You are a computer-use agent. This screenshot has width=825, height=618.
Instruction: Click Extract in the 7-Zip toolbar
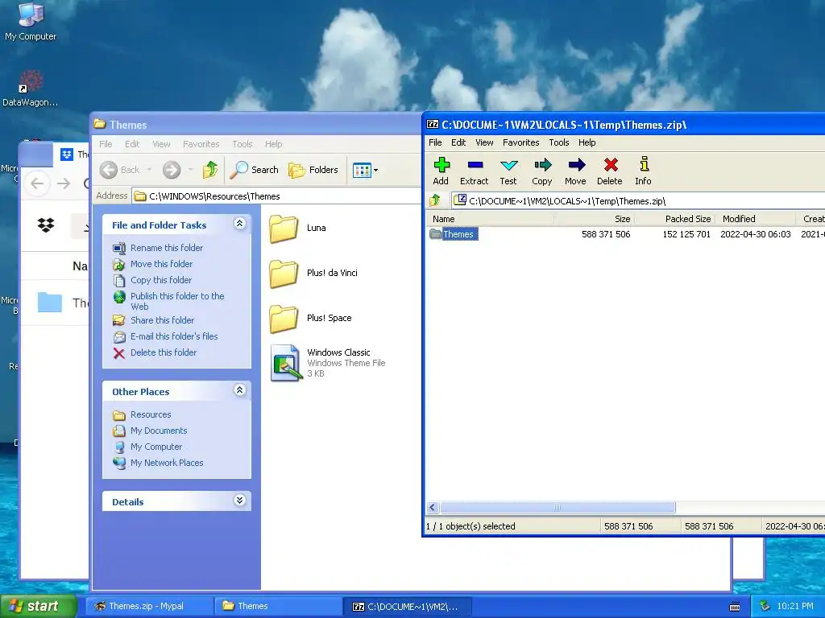(474, 171)
